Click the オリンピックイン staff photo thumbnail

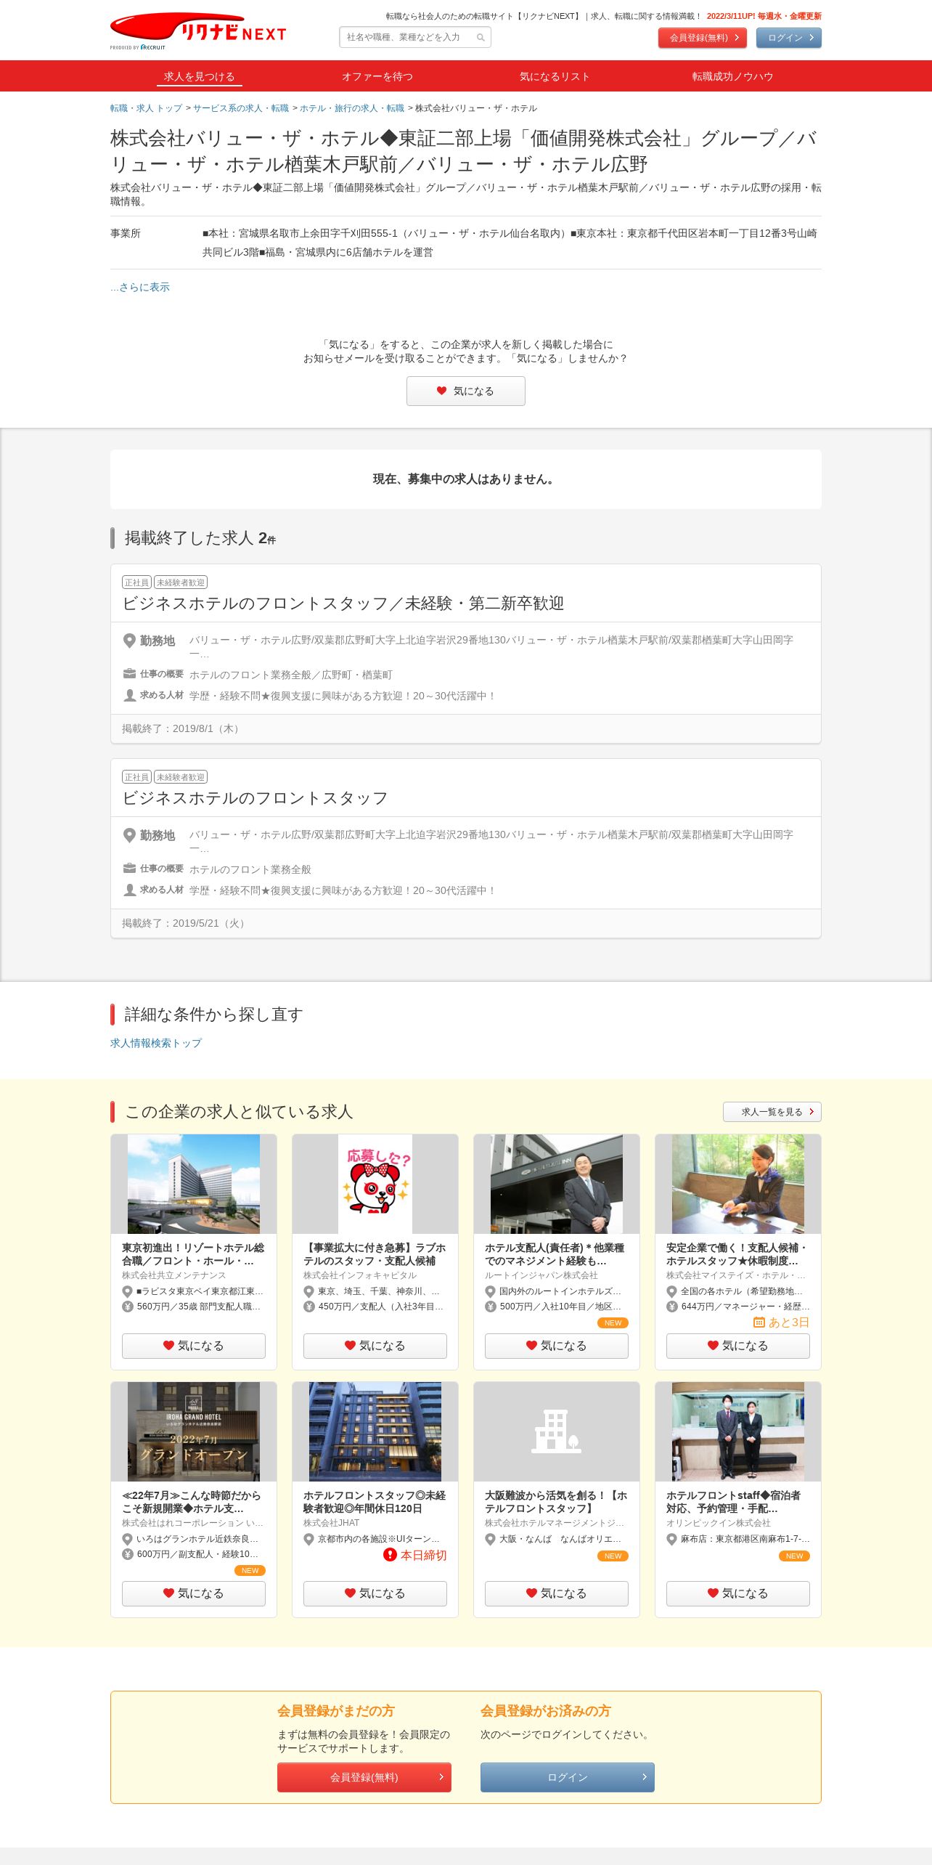pos(738,1431)
